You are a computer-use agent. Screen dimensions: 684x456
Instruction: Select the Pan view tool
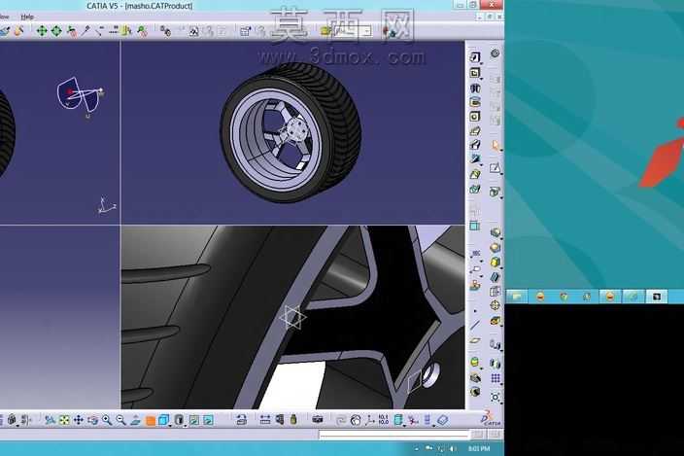78,420
